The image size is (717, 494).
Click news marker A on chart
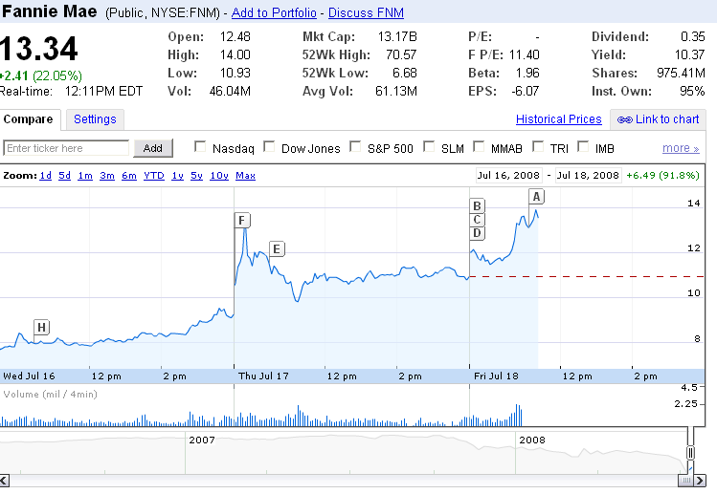click(x=536, y=196)
